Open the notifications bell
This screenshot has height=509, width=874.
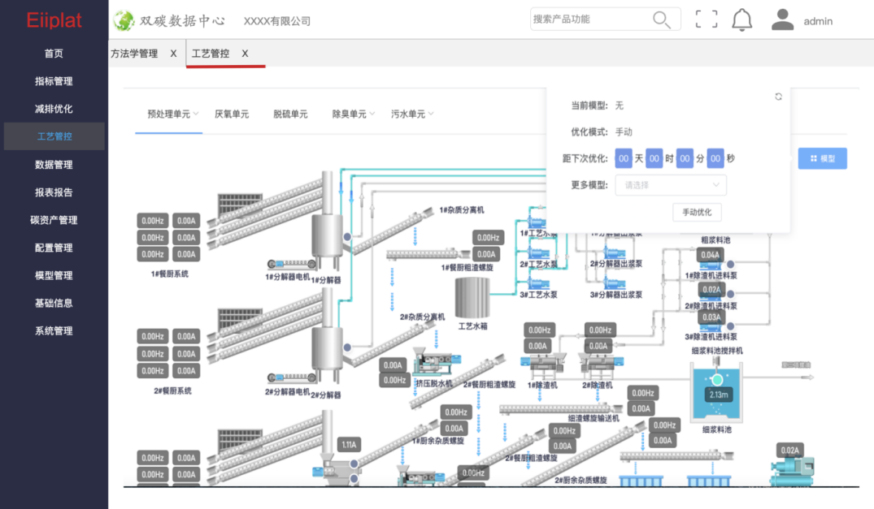(741, 20)
